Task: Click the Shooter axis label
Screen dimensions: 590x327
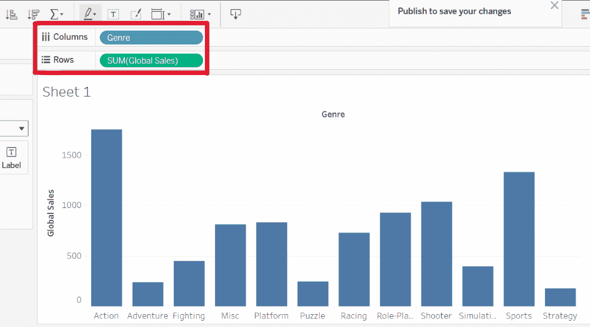Action: 437,316
